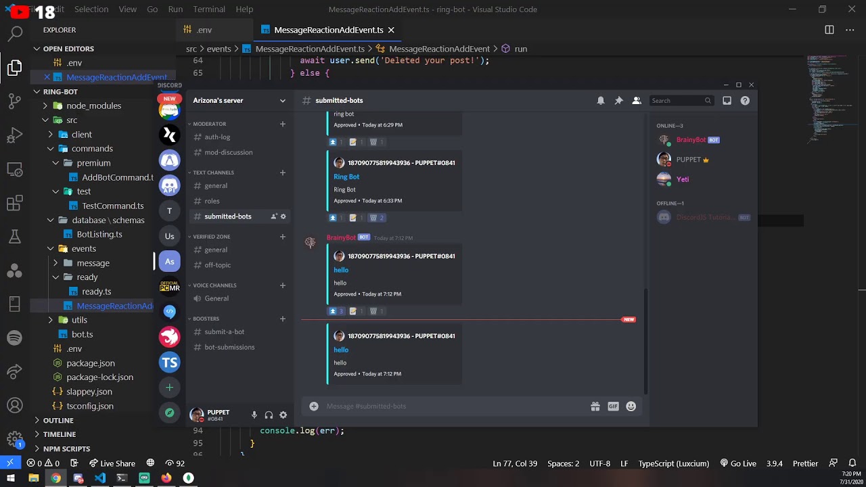The height and width of the screenshot is (487, 866).
Task: Open the emoji picker in Discord
Action: [x=631, y=407]
